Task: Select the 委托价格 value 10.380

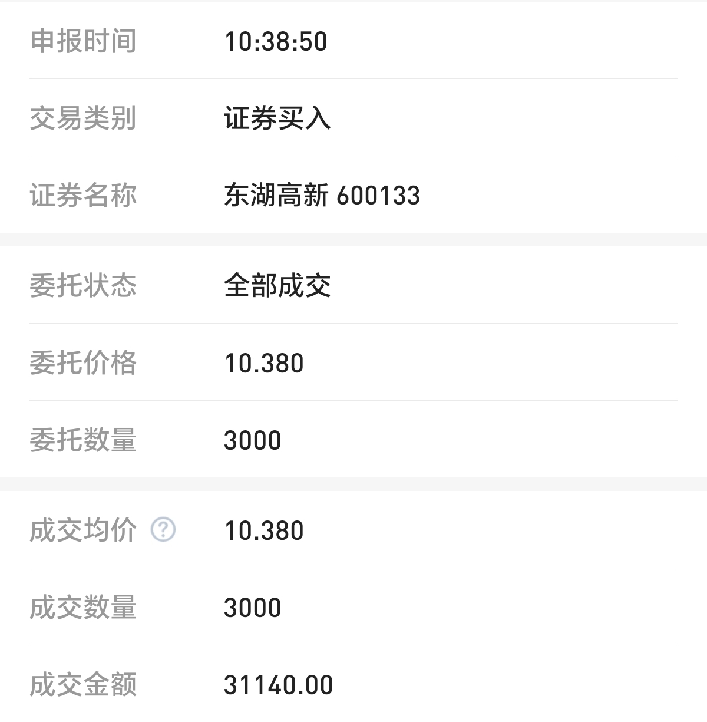Action: pyautogui.click(x=264, y=363)
